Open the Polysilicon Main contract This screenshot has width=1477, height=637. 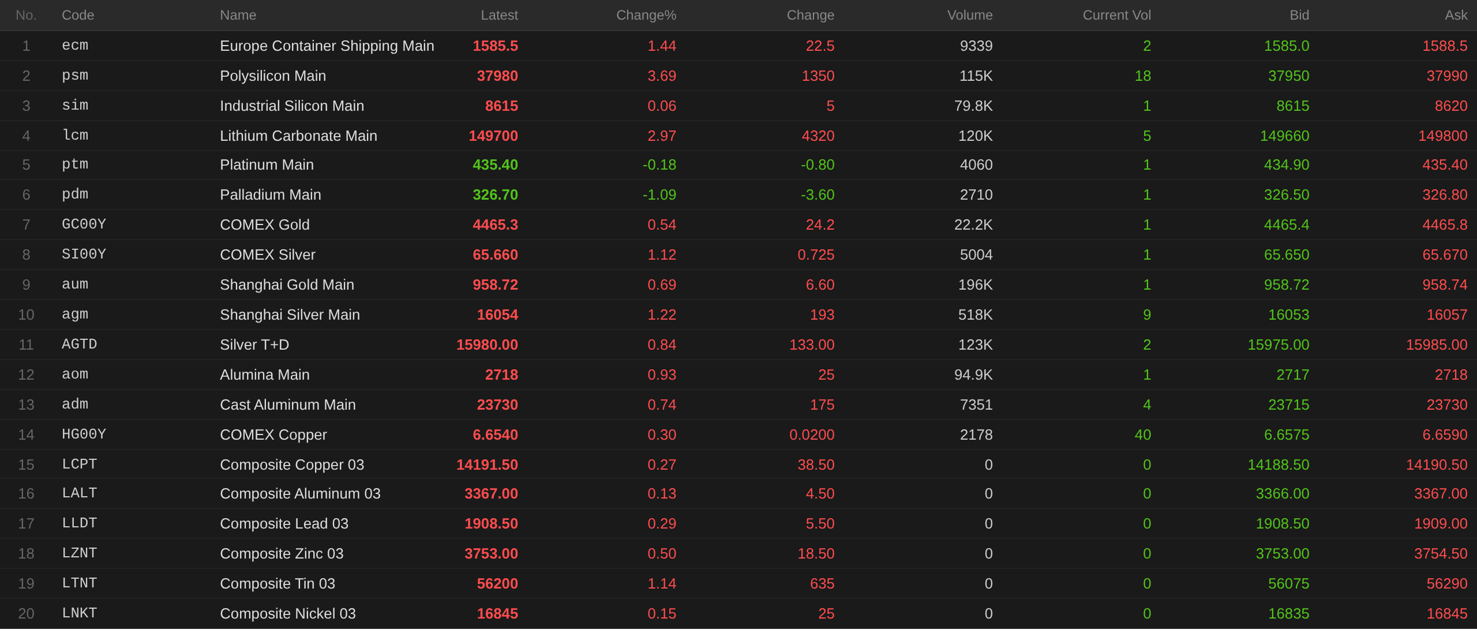pos(738,76)
